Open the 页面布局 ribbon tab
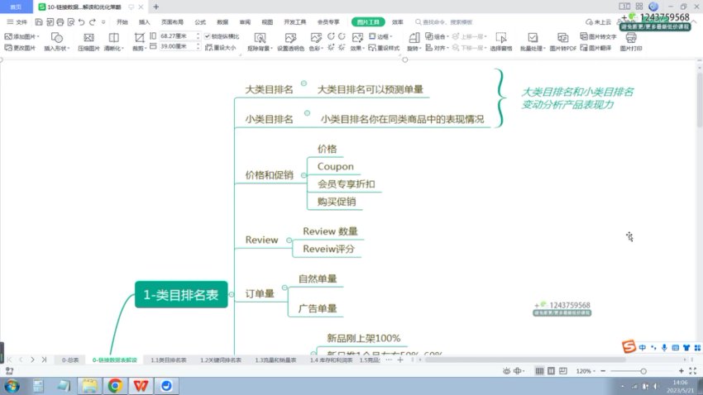 (x=173, y=22)
